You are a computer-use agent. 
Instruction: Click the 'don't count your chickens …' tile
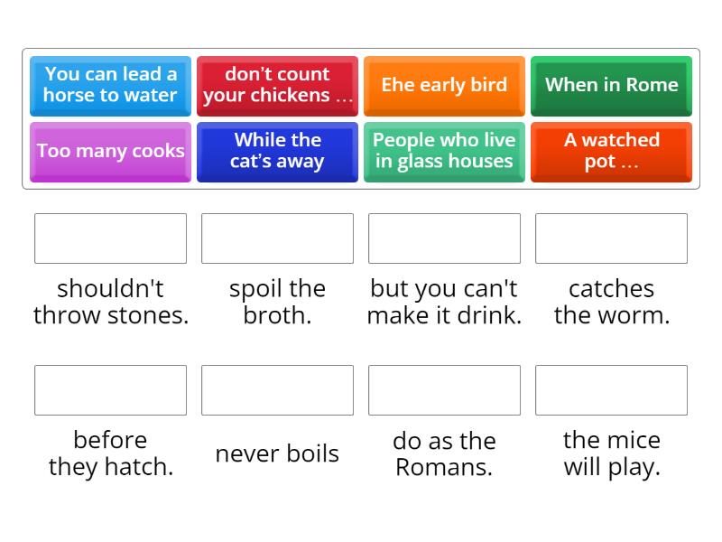coord(277,86)
